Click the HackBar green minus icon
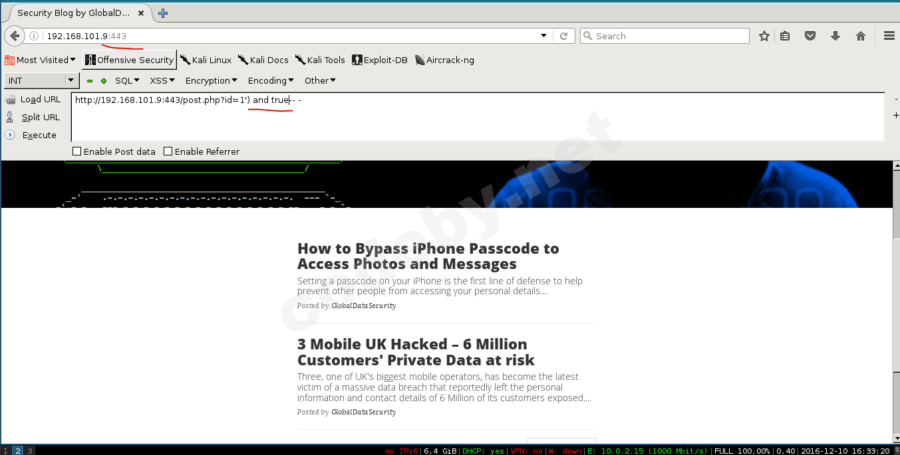The image size is (900, 455). click(x=90, y=81)
